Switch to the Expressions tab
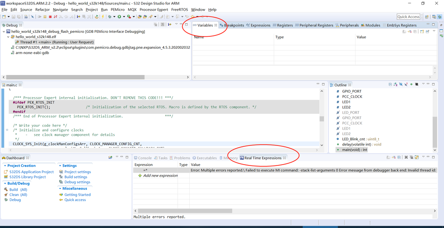444x228 pixels. point(258,25)
